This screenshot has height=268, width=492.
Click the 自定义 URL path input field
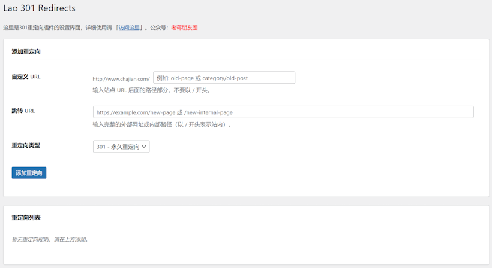coord(224,78)
